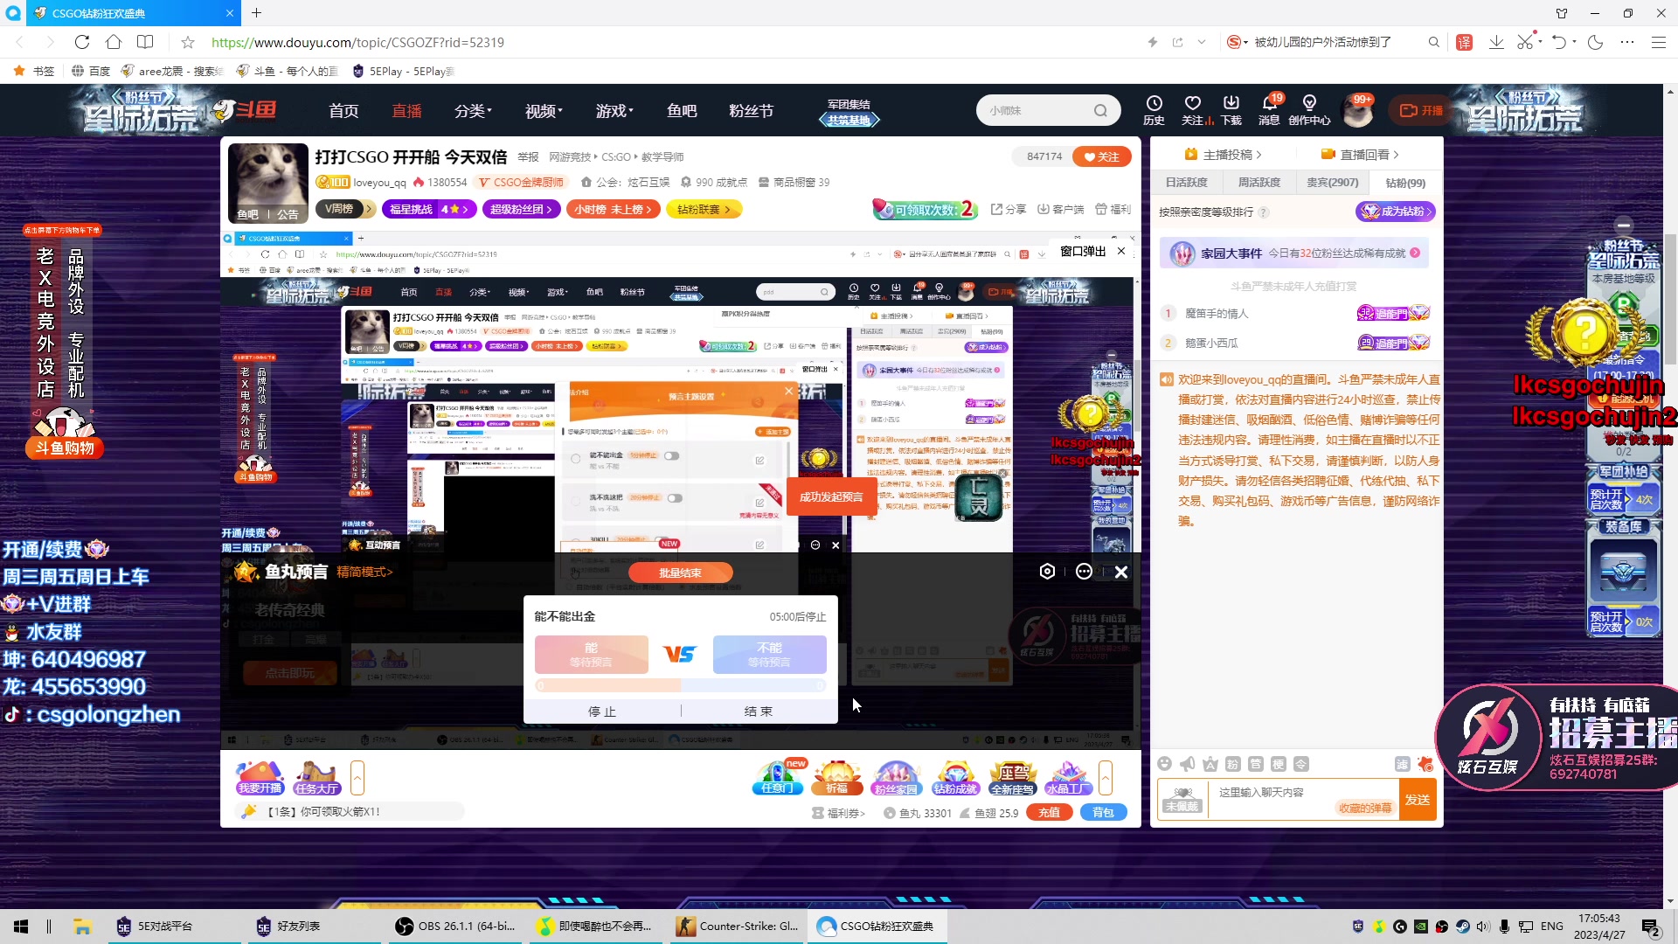
Task: Open Counter-Strike in Windows taskbar
Action: [x=738, y=926]
